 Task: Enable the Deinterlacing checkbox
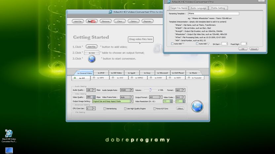(104, 109)
